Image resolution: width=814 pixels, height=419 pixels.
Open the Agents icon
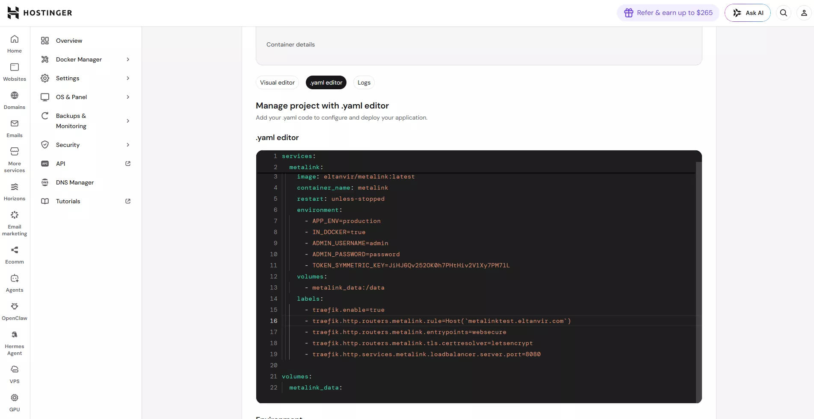coord(15,278)
